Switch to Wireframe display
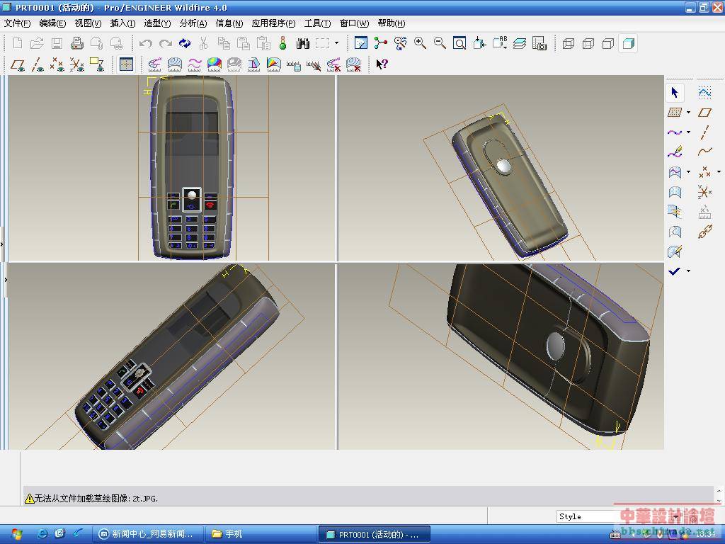Image resolution: width=725 pixels, height=544 pixels. (x=569, y=43)
